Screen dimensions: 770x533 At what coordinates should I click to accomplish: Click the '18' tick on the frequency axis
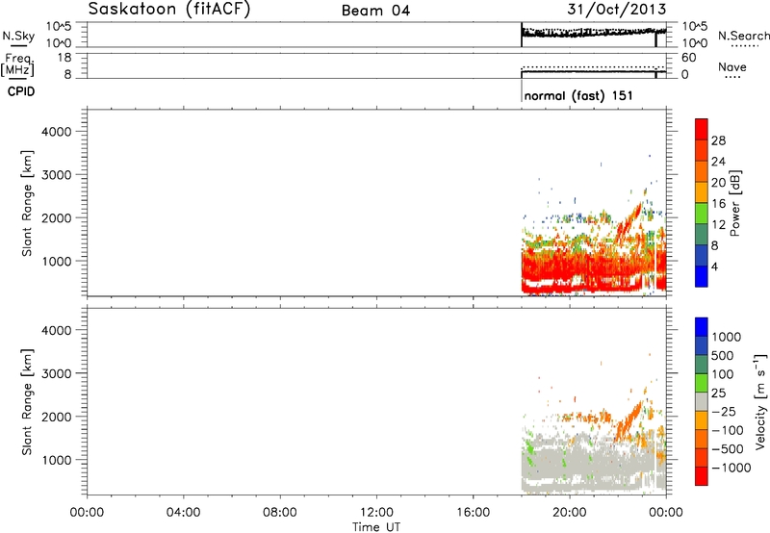(64, 58)
